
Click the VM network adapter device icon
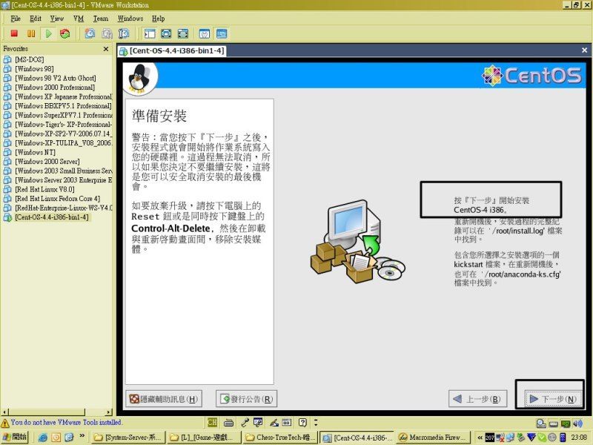(x=566, y=423)
